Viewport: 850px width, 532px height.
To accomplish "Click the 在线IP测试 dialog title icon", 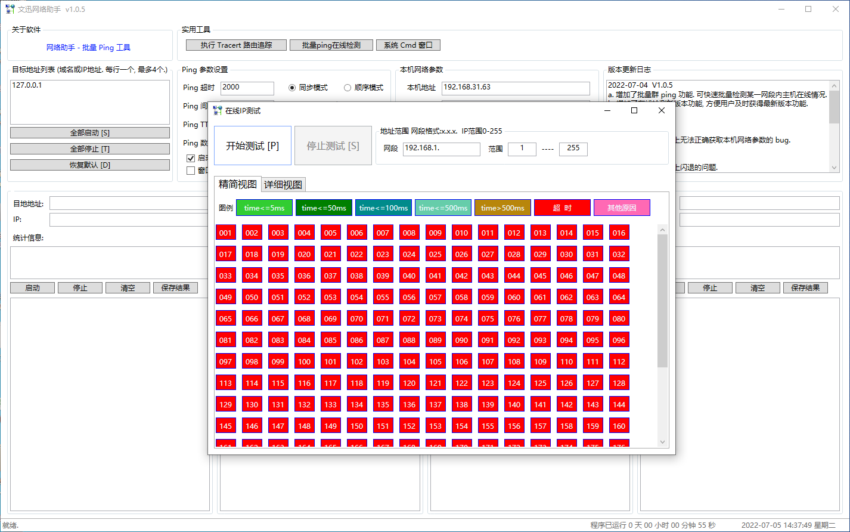I will pyautogui.click(x=218, y=110).
